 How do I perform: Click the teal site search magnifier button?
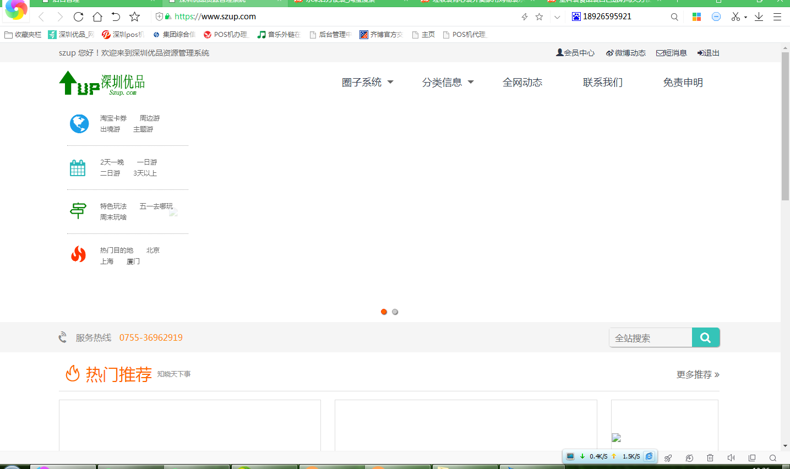click(x=705, y=337)
